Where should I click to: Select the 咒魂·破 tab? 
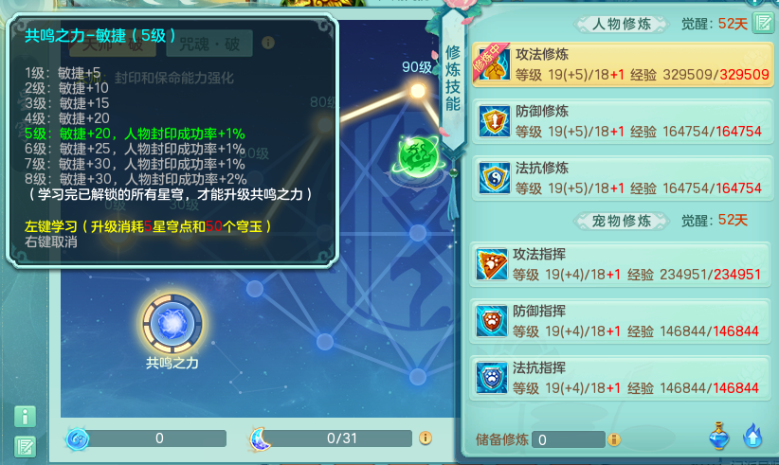coord(209,44)
